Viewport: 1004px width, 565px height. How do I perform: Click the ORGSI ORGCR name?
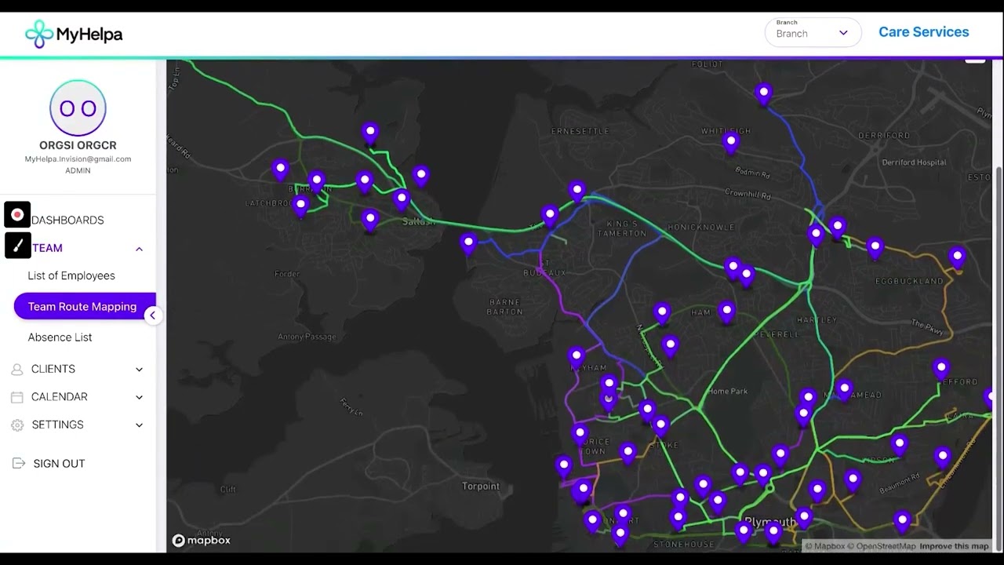coord(78,145)
